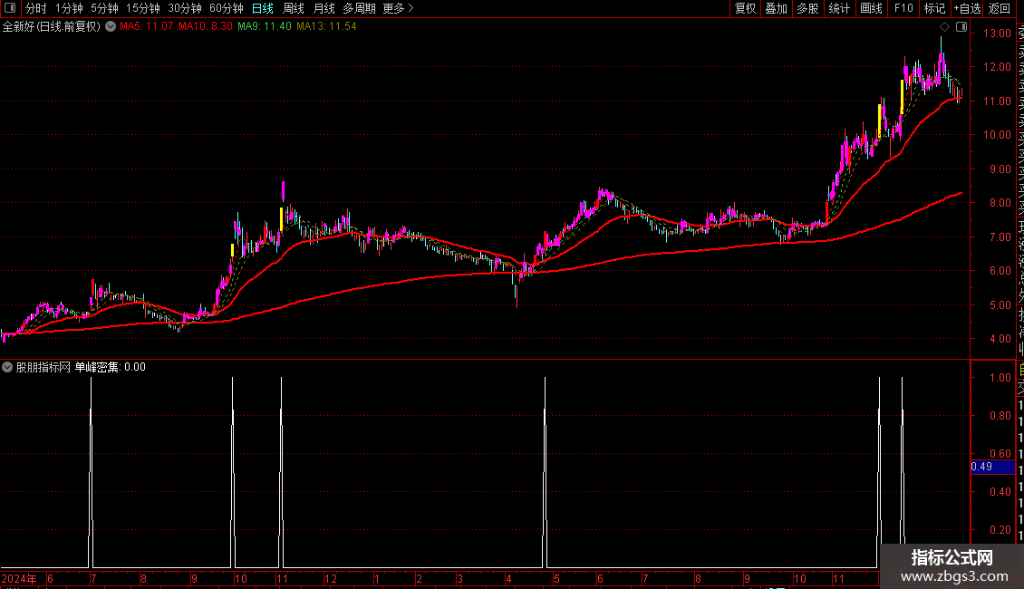Click the MA13: 11.54 indicator label
The height and width of the screenshot is (589, 1024).
point(326,27)
